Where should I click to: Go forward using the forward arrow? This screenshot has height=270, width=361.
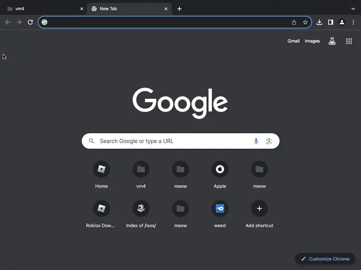click(x=19, y=22)
